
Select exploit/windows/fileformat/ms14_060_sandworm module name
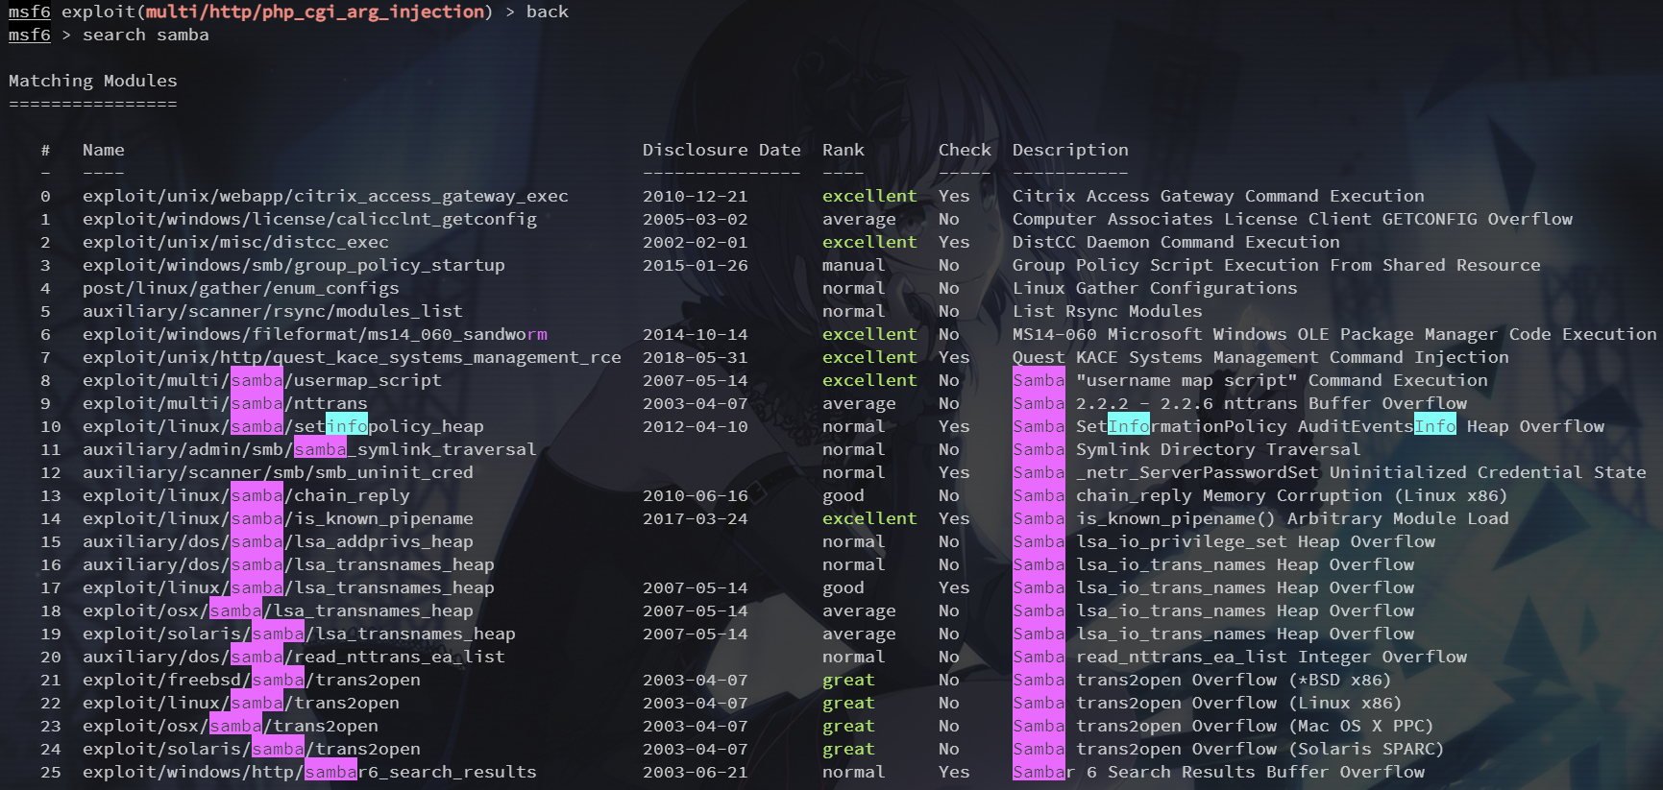(315, 334)
